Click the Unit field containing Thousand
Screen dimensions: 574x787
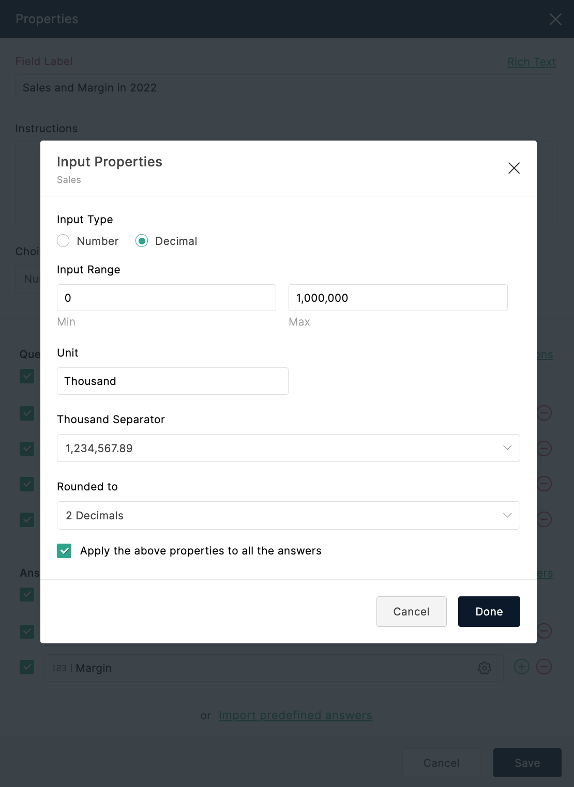coord(172,381)
